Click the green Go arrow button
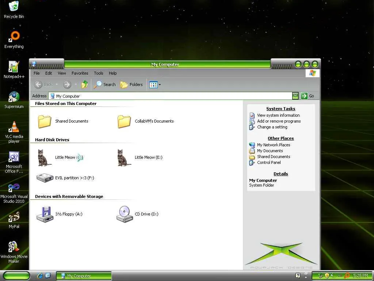This screenshot has height=281, width=374. (304, 96)
